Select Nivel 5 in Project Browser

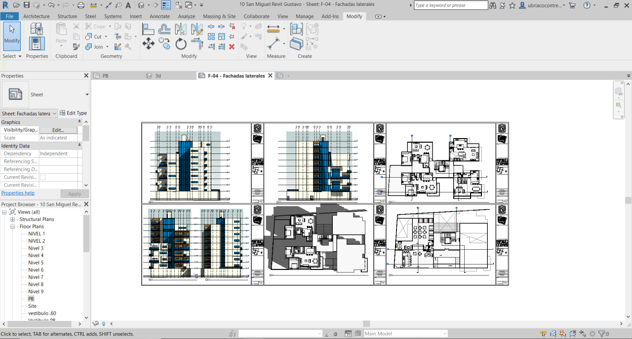click(36, 263)
